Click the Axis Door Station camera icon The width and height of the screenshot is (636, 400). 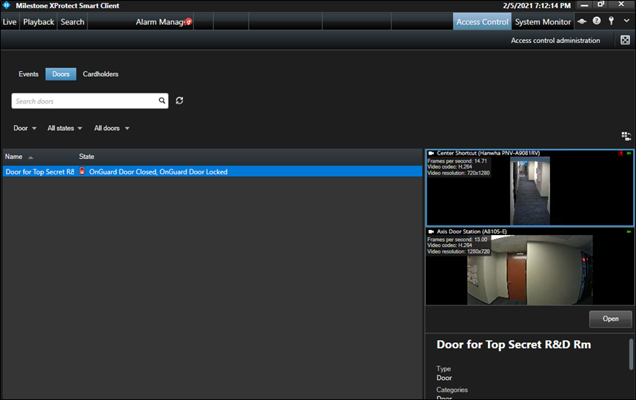(x=431, y=231)
